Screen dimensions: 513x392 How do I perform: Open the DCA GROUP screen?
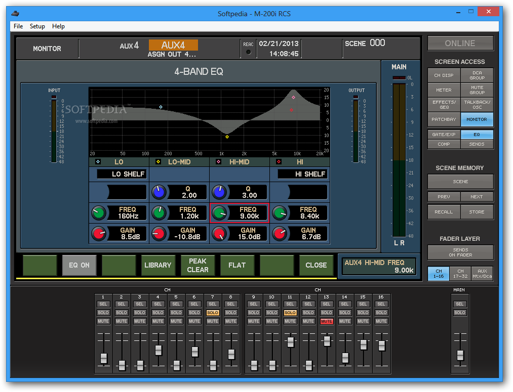477,75
